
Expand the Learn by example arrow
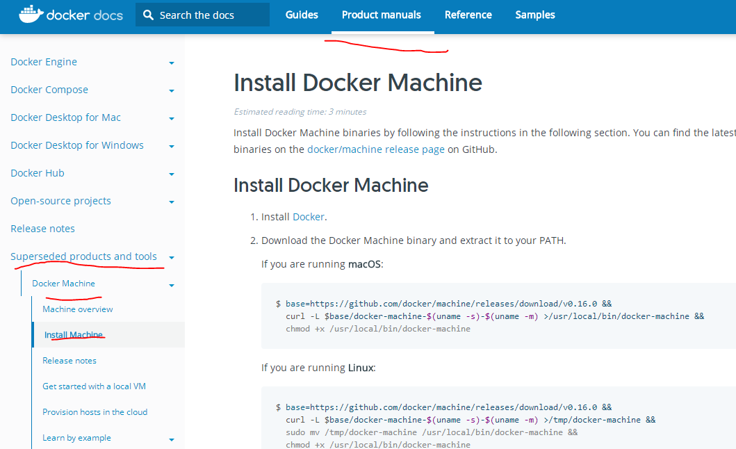[x=172, y=439]
